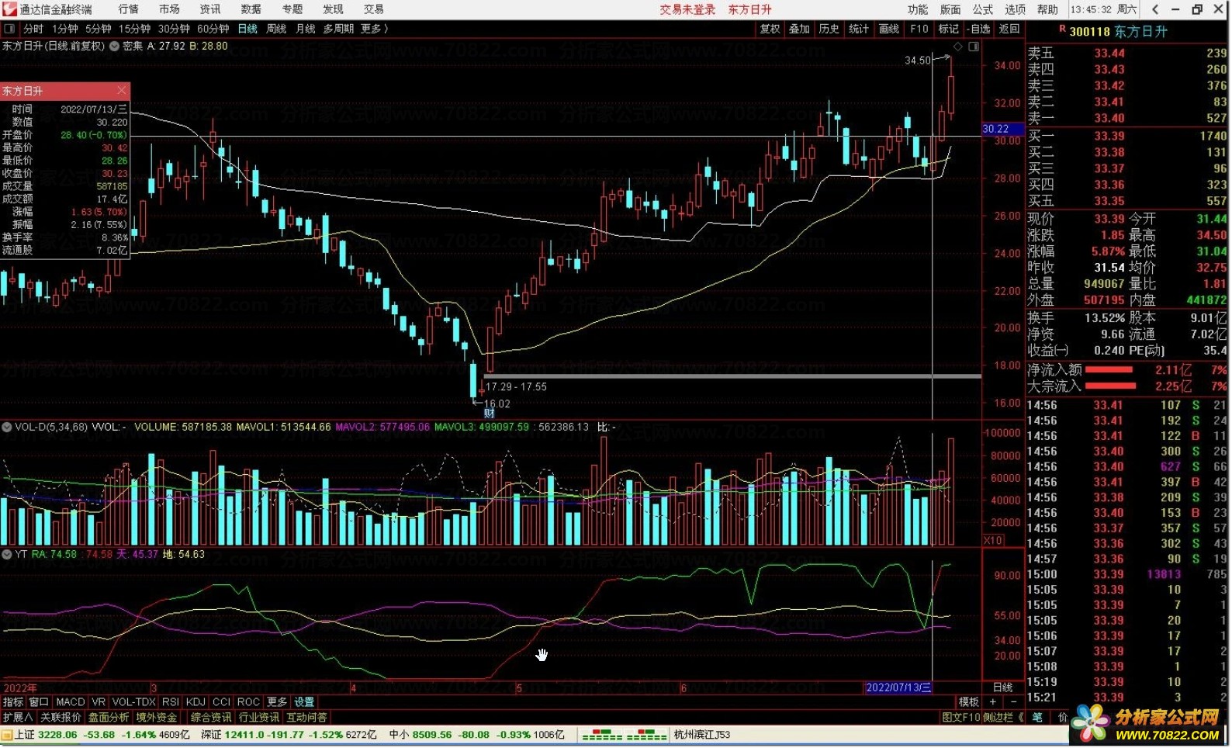Open the 选项 menu
The width and height of the screenshot is (1232, 748).
pyautogui.click(x=1016, y=9)
